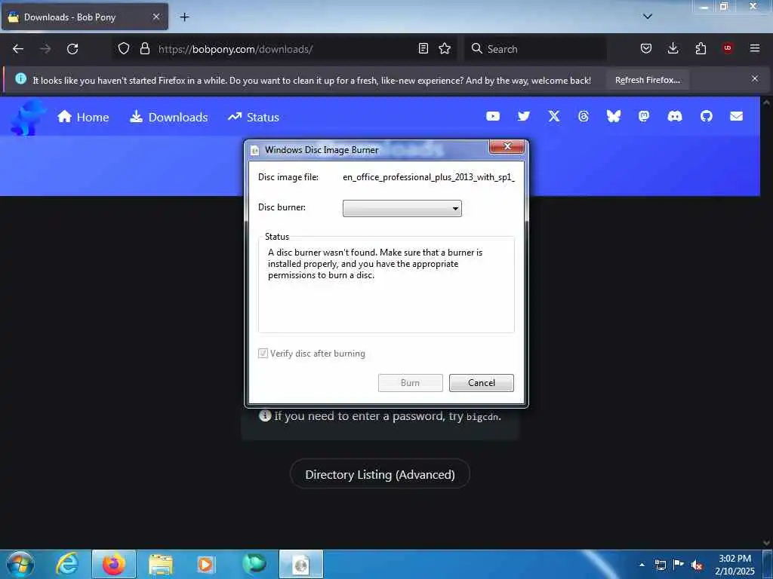Open the tracking protection shield icon
Screen dimensions: 773x579
tap(124, 48)
